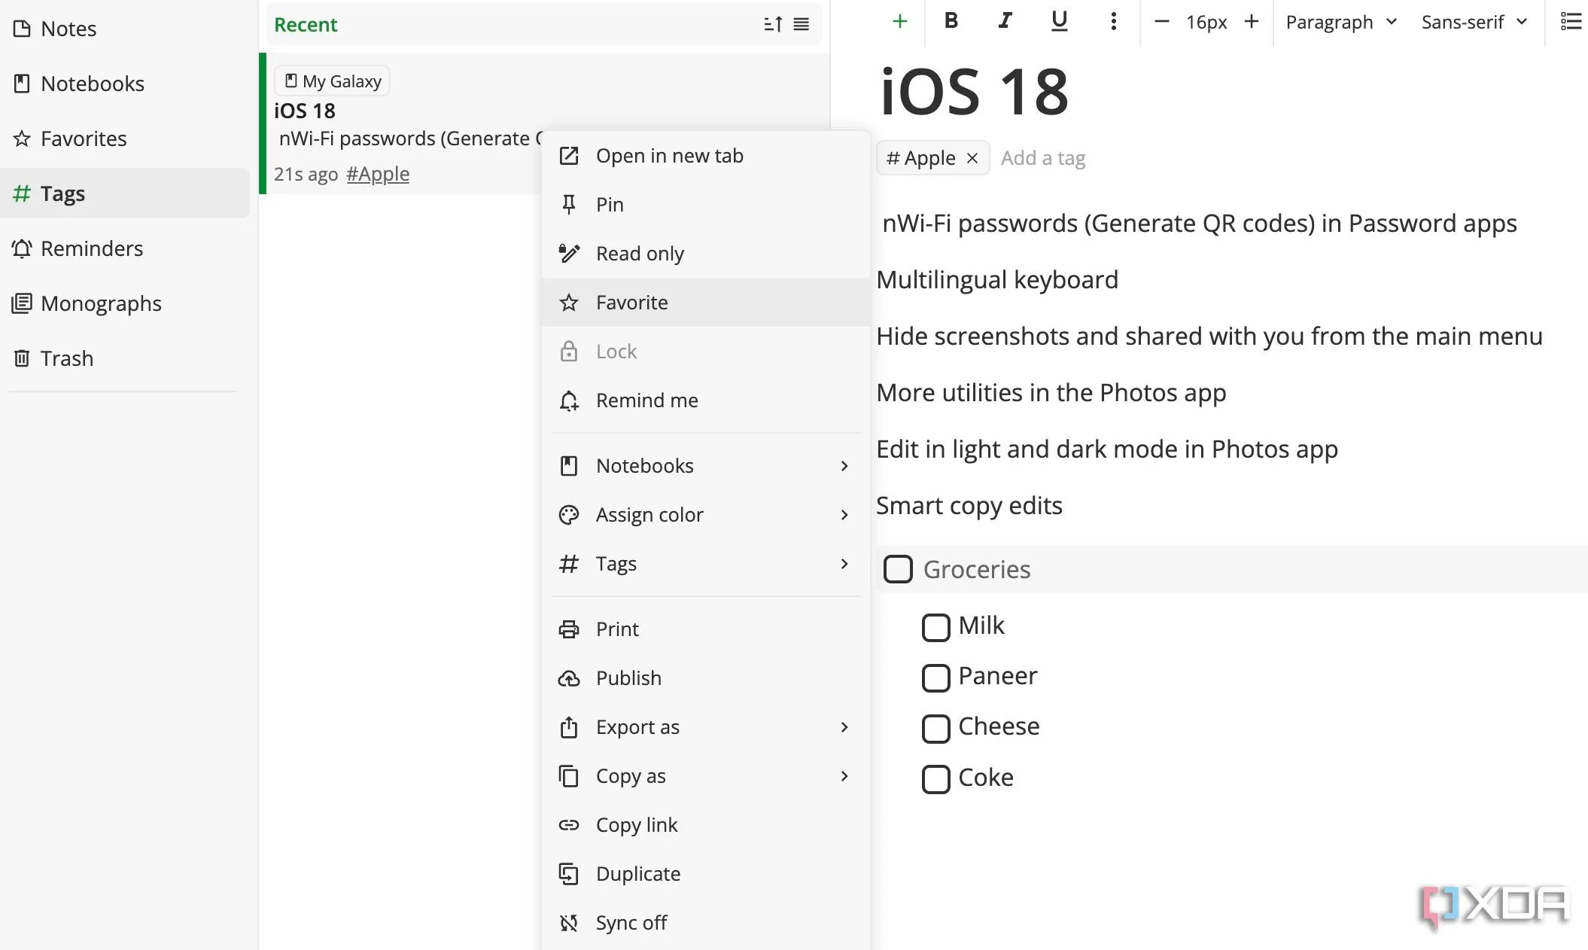Expand the Copy as submenu

point(706,776)
